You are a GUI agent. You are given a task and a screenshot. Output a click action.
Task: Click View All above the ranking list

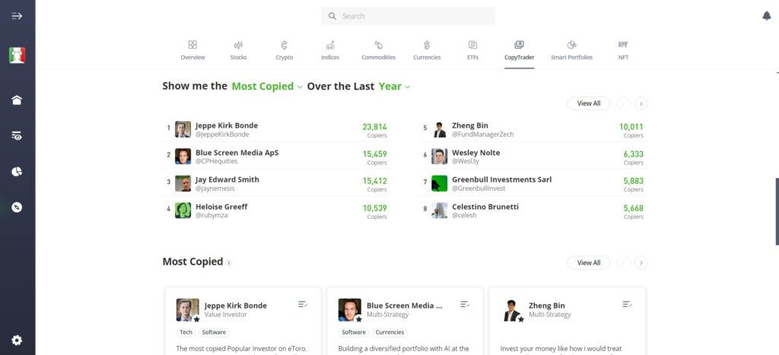tap(589, 103)
